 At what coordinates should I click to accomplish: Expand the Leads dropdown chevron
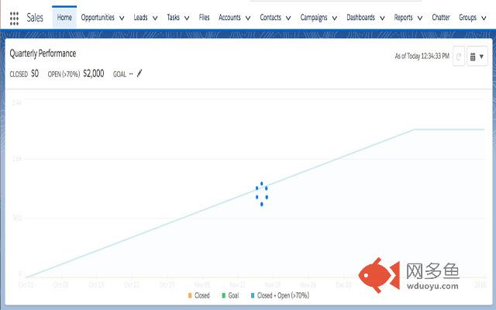[155, 19]
